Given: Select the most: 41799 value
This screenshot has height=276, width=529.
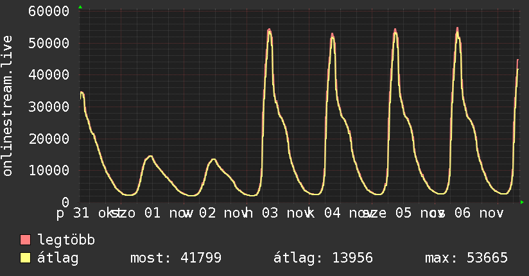Looking at the screenshot, I should click(x=176, y=258).
